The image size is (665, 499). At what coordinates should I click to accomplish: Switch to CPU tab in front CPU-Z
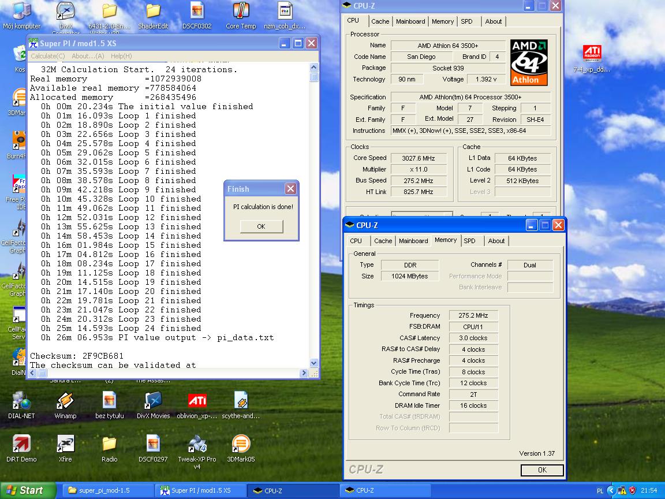(x=356, y=241)
